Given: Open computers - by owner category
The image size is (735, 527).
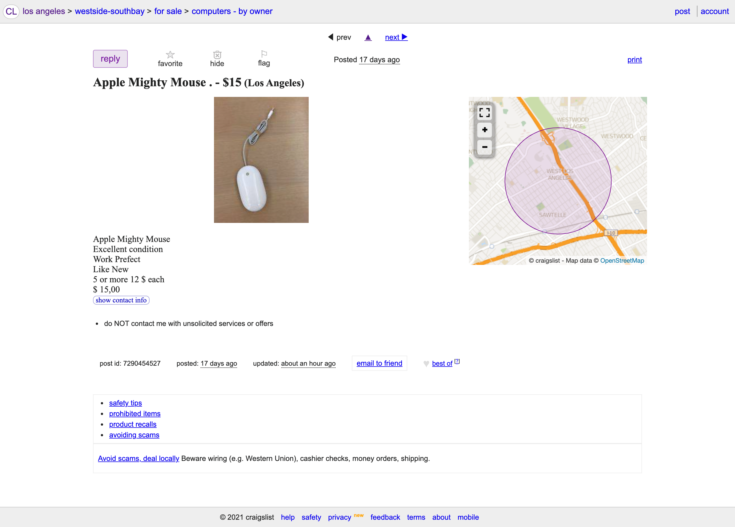Looking at the screenshot, I should point(232,11).
